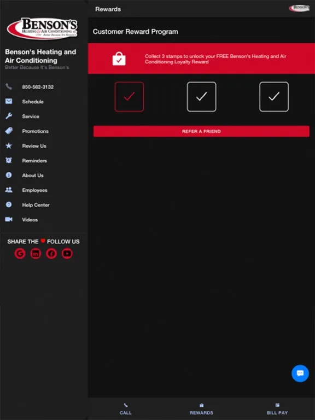Click the info icon next to About Us
The image size is (315, 420).
click(x=9, y=175)
